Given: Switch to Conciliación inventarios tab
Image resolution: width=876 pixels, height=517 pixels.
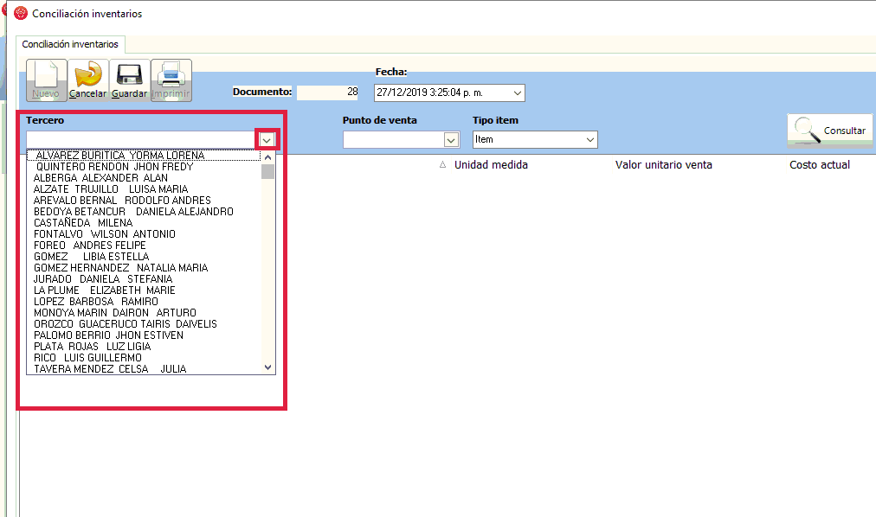Looking at the screenshot, I should click(70, 44).
